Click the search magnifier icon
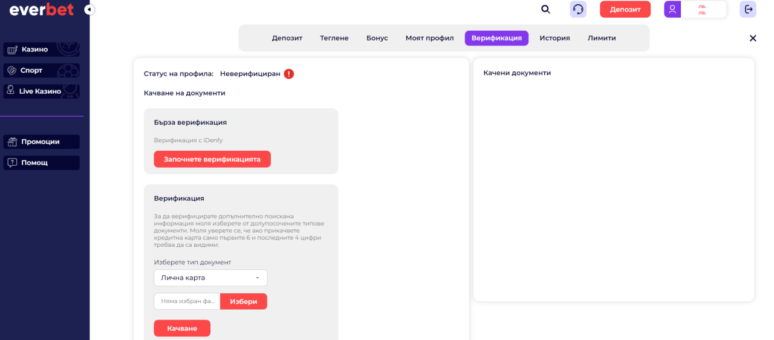The width and height of the screenshot is (774, 340). [545, 9]
